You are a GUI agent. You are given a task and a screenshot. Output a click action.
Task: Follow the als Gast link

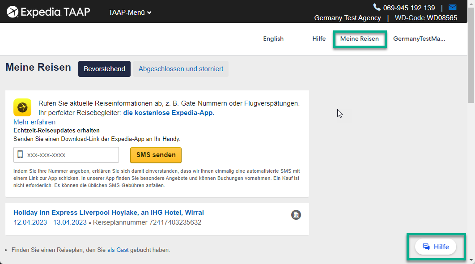point(118,250)
